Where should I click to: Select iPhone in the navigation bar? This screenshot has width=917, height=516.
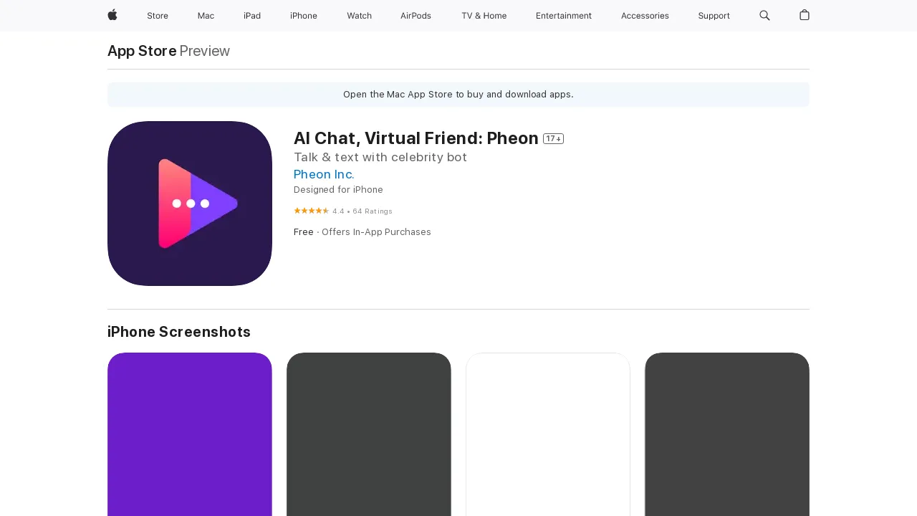(x=304, y=16)
